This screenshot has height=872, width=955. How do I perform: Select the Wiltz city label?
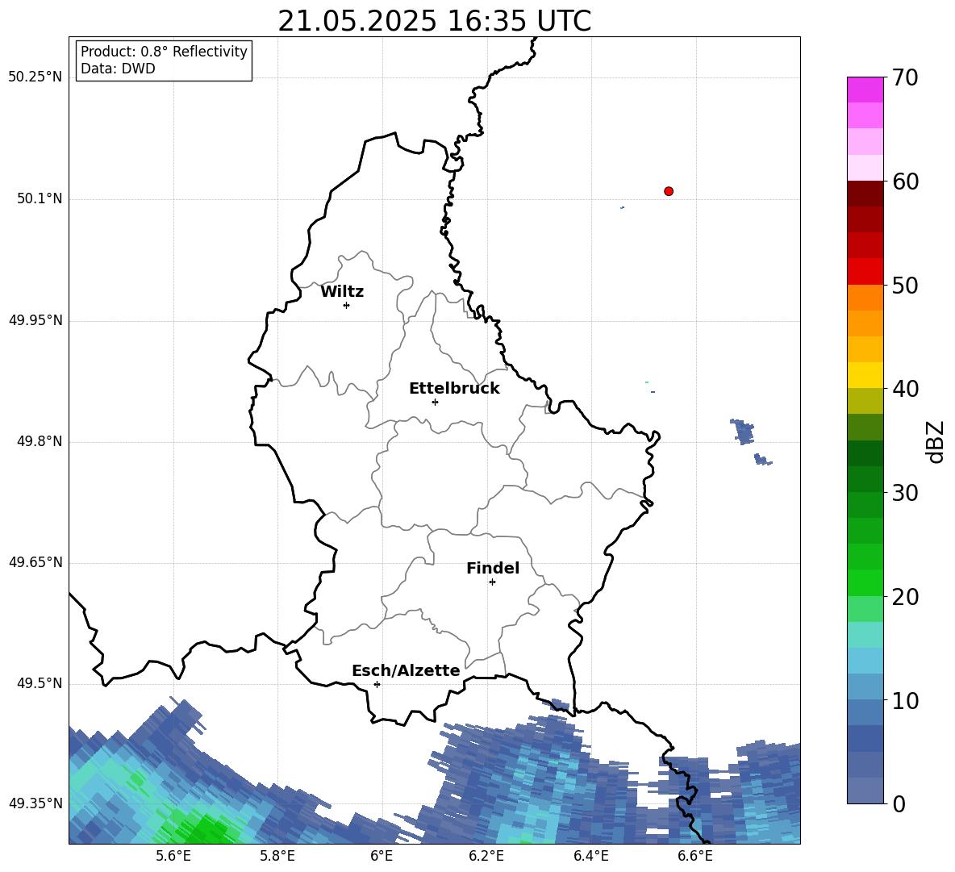(x=342, y=292)
